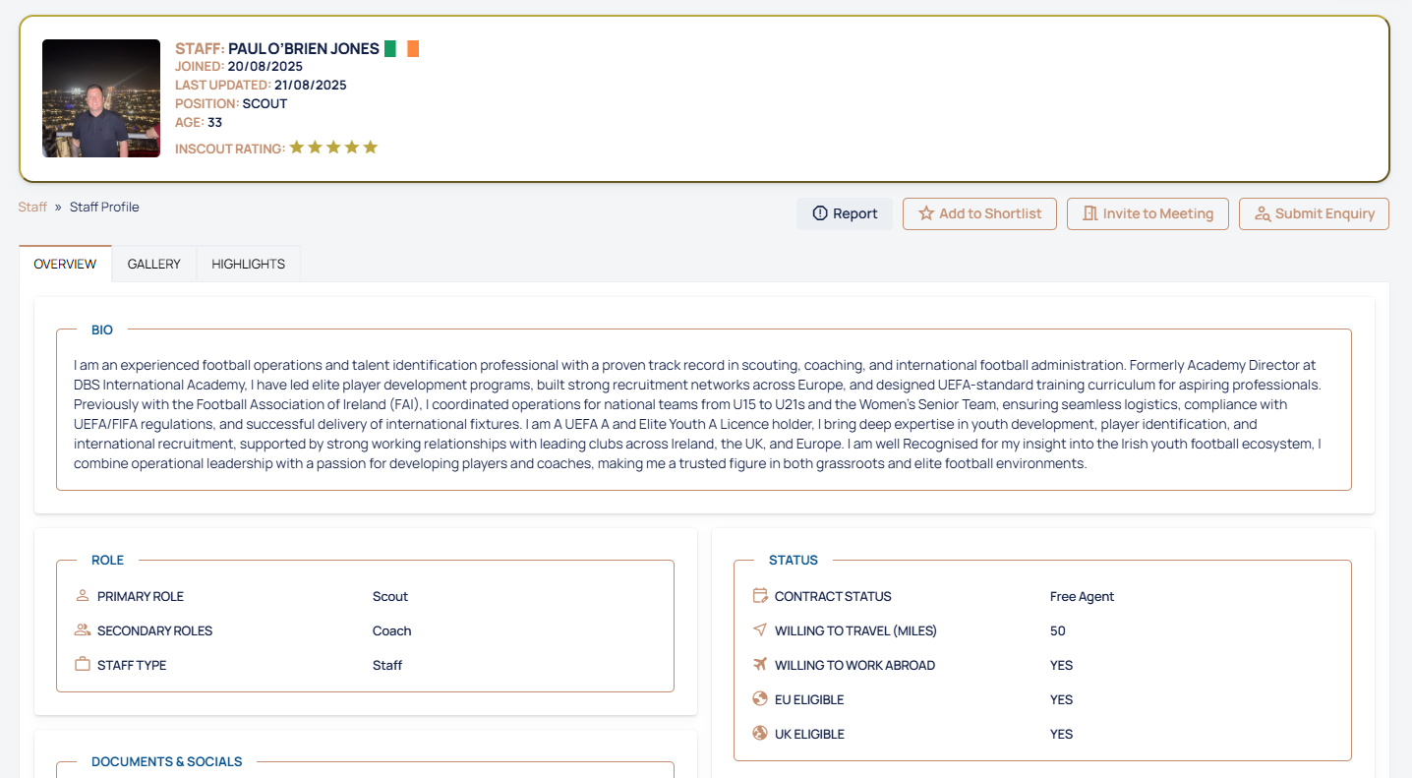Open the Staff breadcrumb link
1412x778 pixels.
pos(32,207)
